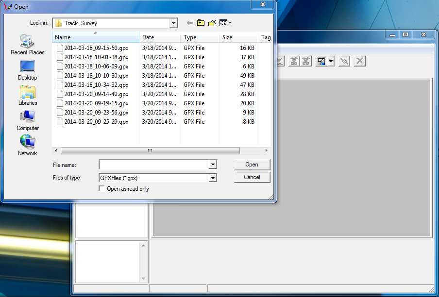Open the Files of type dropdown
This screenshot has height=297, width=439.
coord(212,178)
